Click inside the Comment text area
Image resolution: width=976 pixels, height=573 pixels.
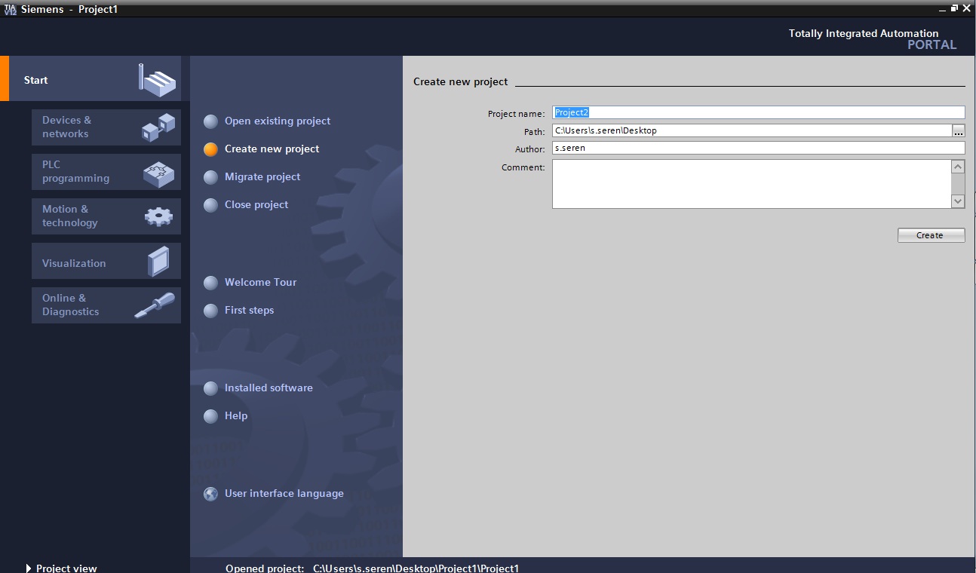(x=751, y=183)
